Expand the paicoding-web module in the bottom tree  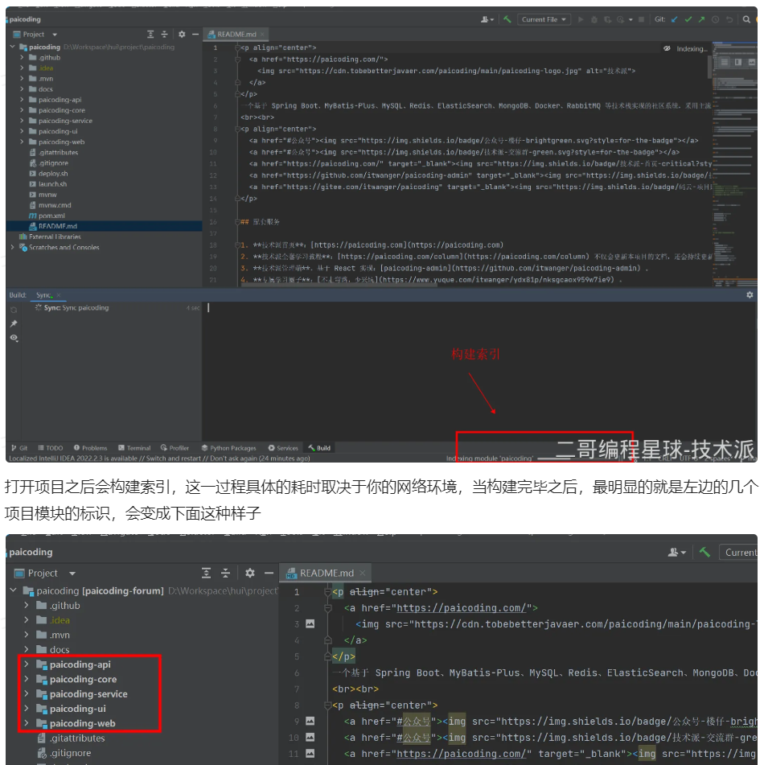pos(27,723)
